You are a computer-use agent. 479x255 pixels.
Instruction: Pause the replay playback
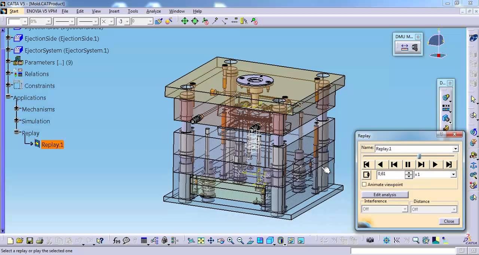(x=408, y=165)
